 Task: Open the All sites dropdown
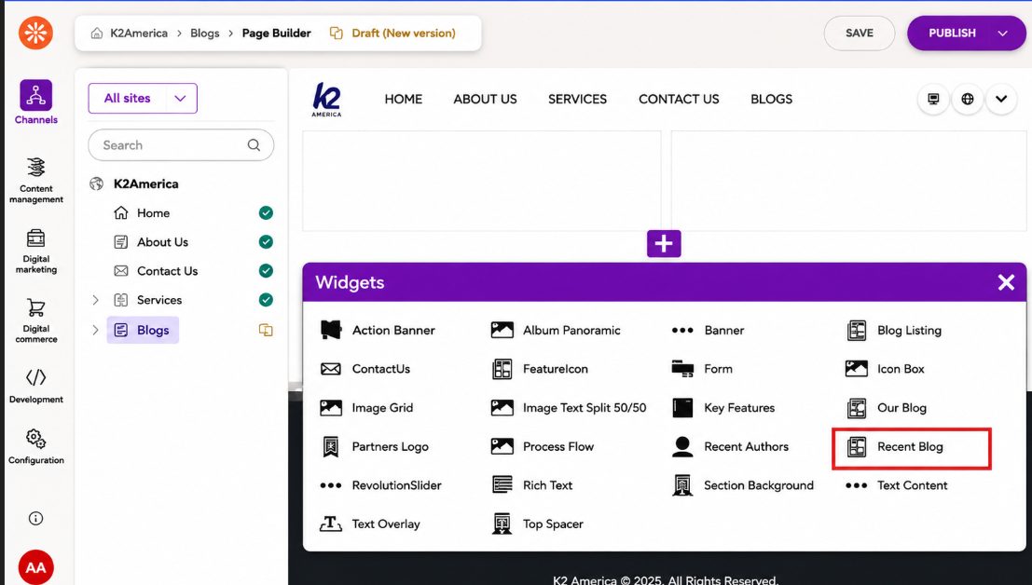pos(143,98)
